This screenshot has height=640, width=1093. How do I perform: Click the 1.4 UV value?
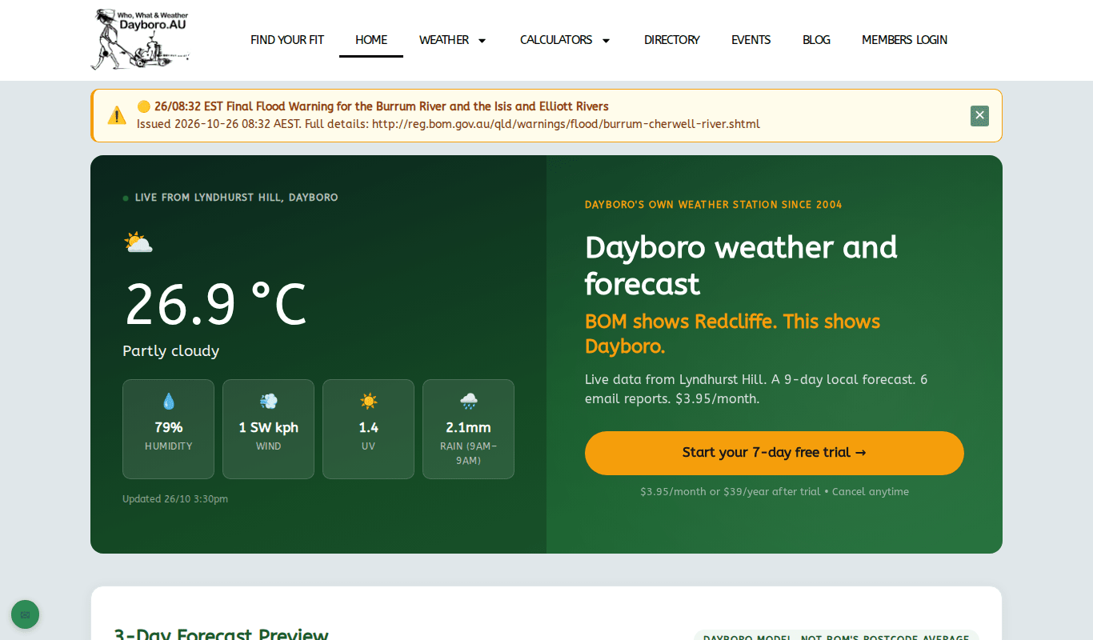368,427
